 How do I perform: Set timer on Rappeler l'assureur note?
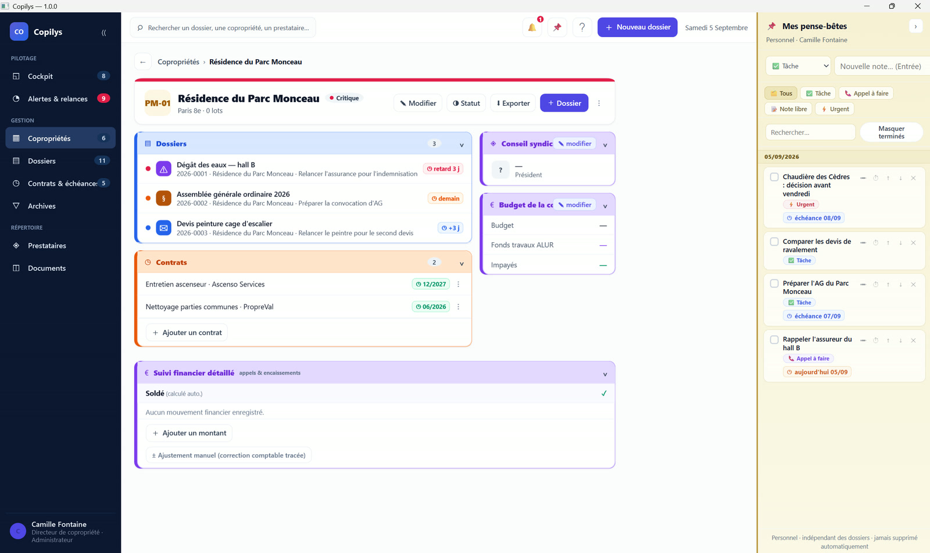tap(876, 340)
